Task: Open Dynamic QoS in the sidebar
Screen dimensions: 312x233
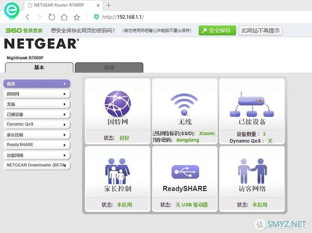Action: tap(37, 124)
